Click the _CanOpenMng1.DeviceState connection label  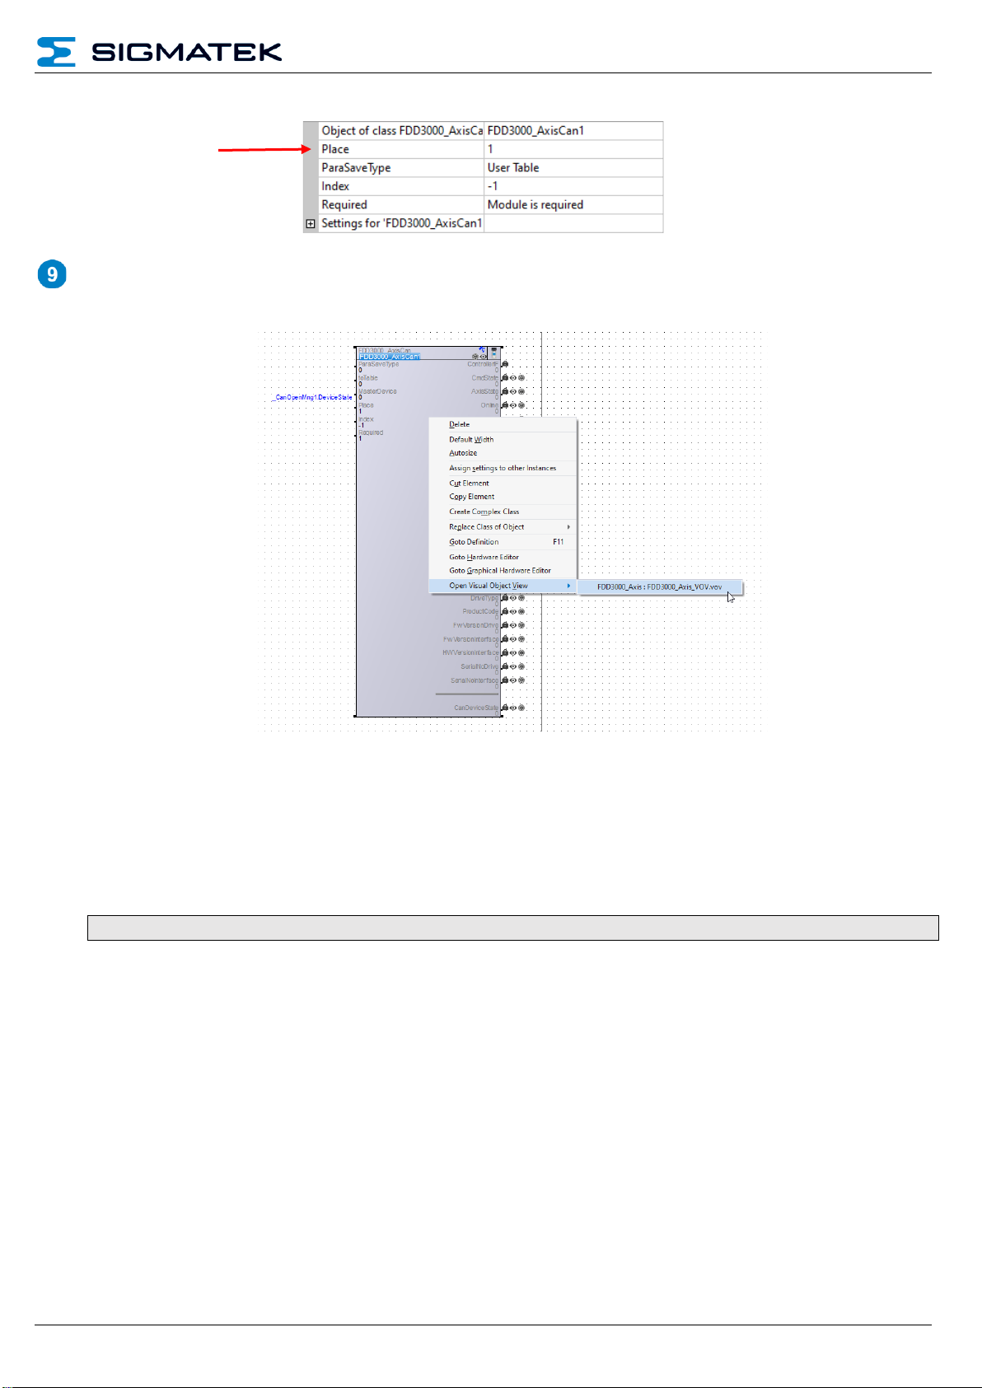coord(313,398)
